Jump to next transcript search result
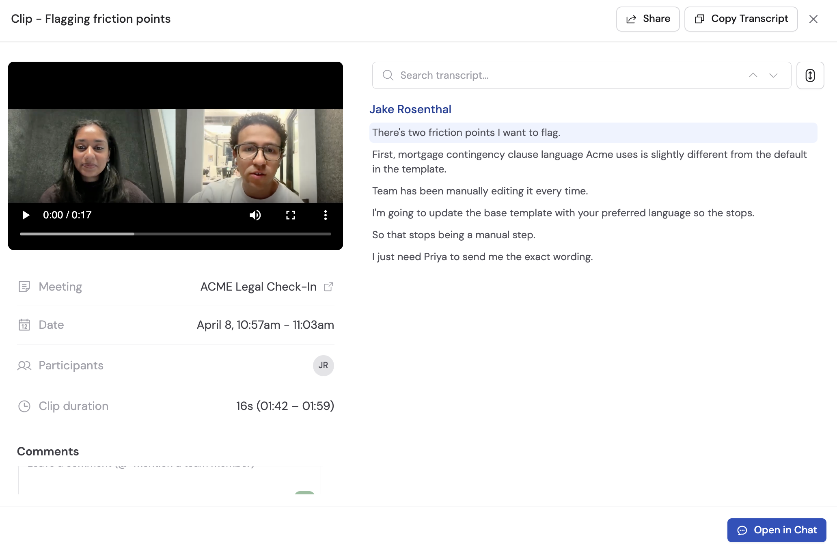The width and height of the screenshot is (837, 552). coord(773,75)
